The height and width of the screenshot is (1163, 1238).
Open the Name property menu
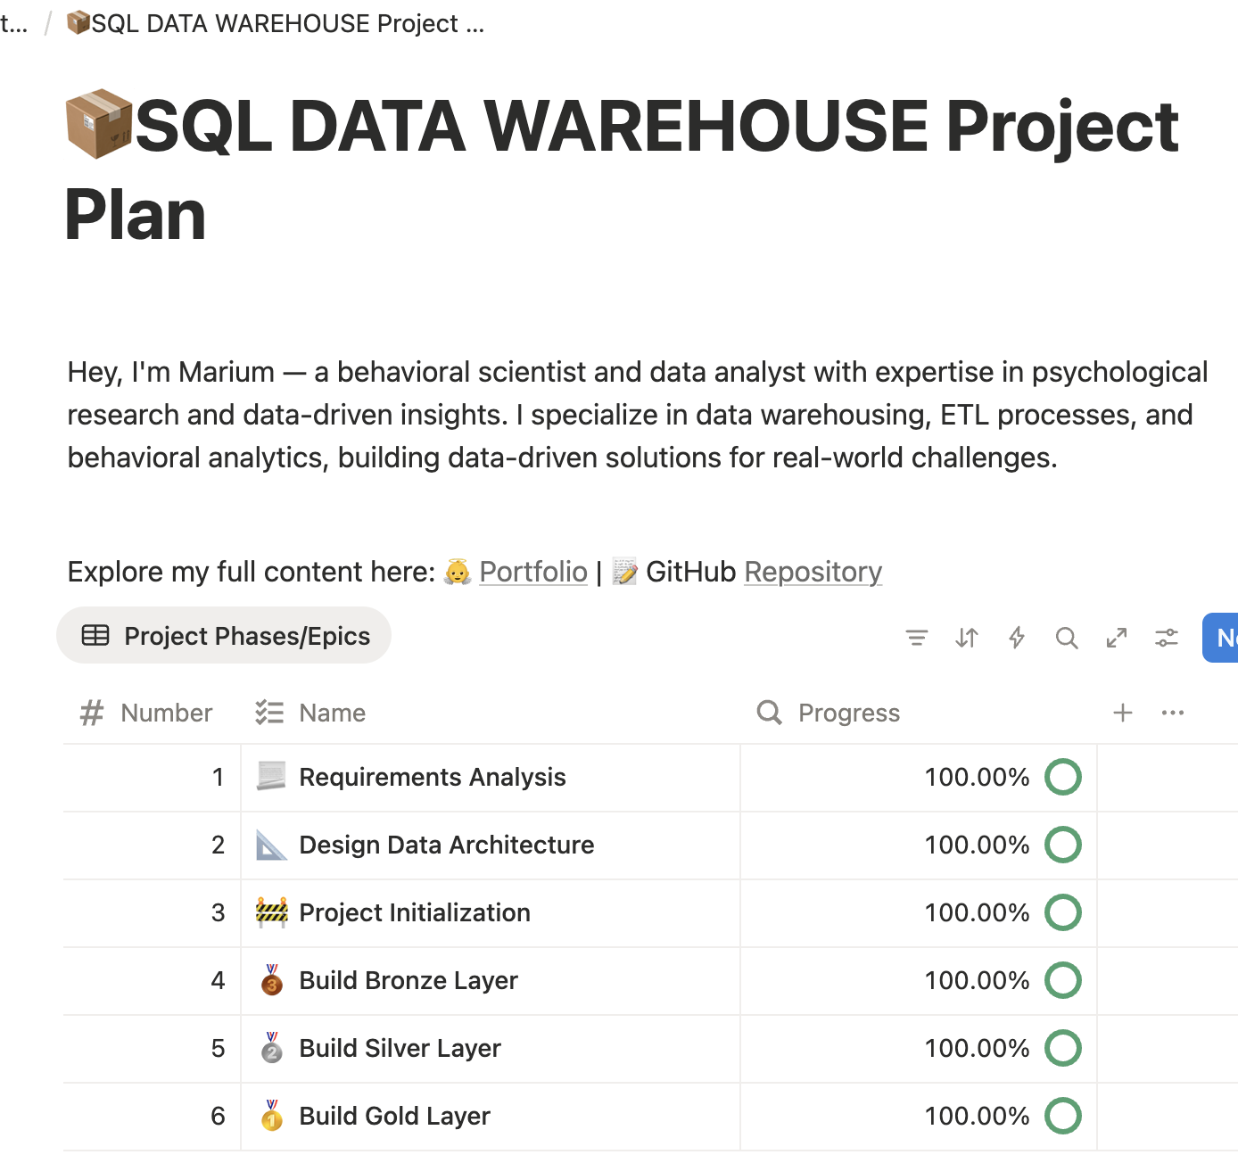pyautogui.click(x=332, y=713)
